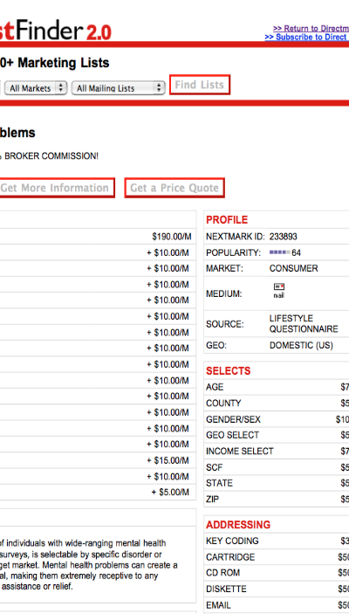Click the INCOME SELECT row
Screen dimensions: 349x614
[277, 452]
